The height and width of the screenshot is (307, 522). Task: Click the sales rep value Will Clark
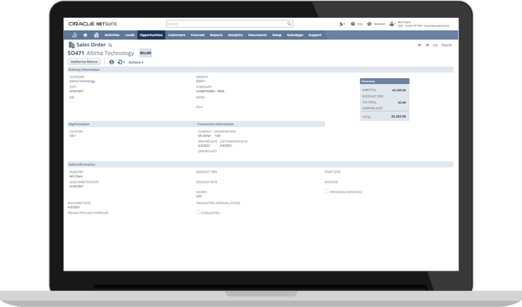(76, 176)
